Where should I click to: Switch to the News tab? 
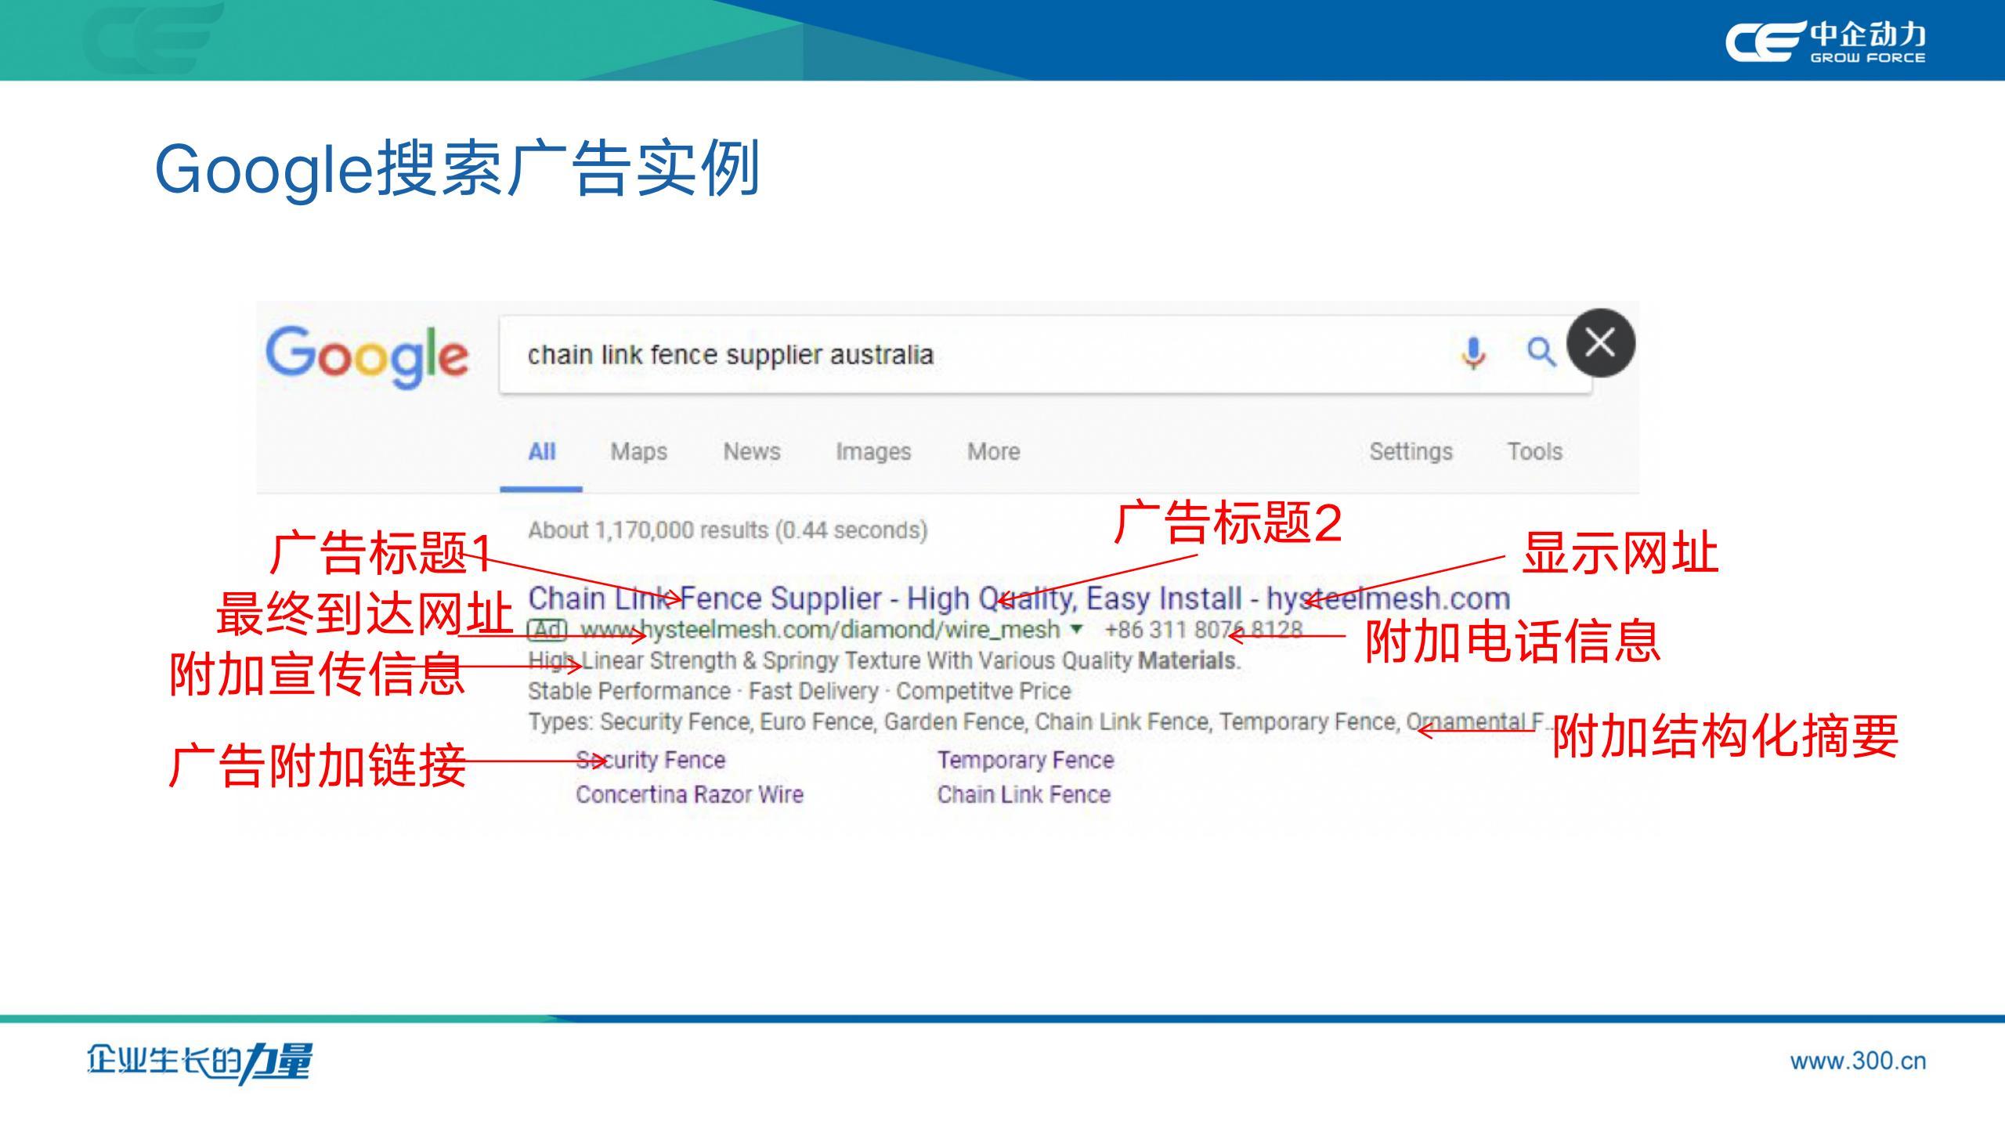tap(752, 452)
